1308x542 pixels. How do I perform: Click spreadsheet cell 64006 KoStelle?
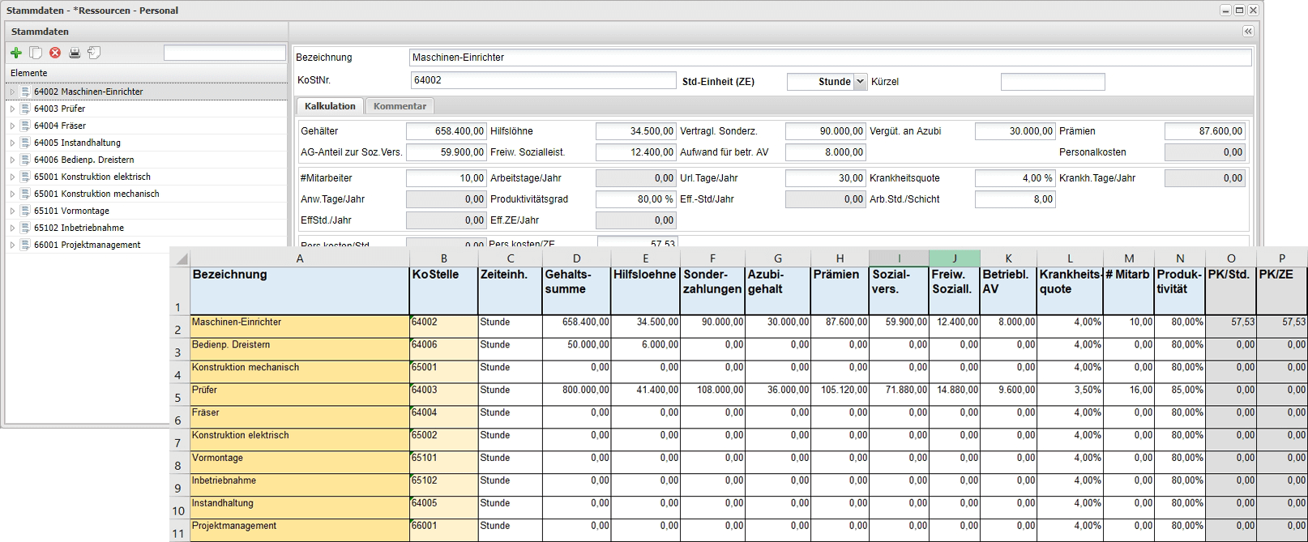444,349
